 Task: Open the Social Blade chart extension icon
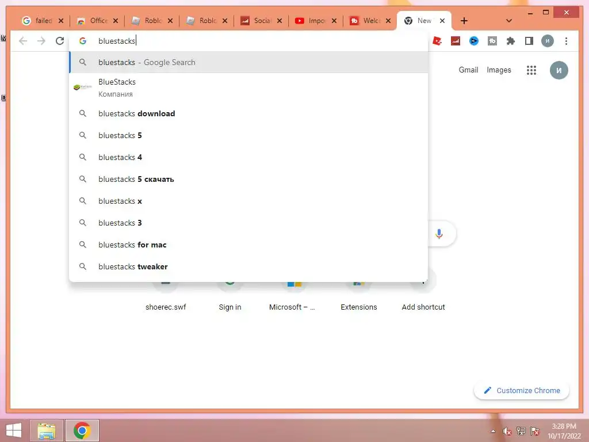click(456, 41)
